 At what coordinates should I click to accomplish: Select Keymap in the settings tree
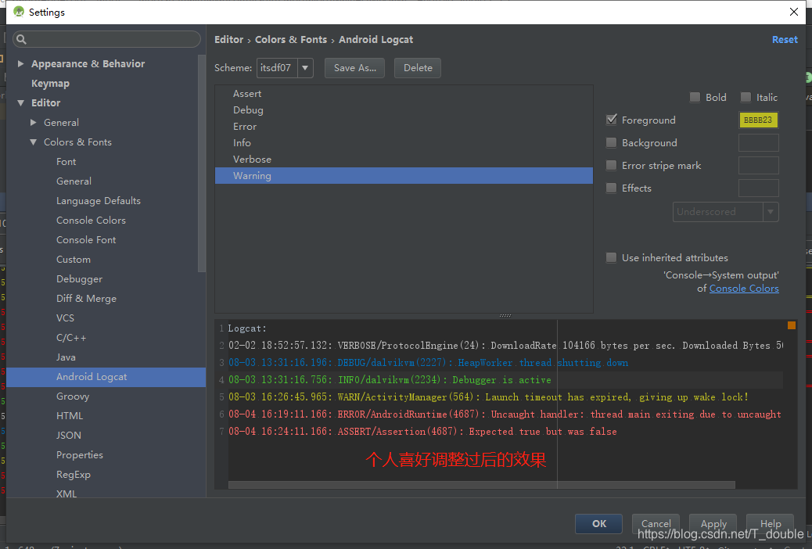tap(50, 84)
